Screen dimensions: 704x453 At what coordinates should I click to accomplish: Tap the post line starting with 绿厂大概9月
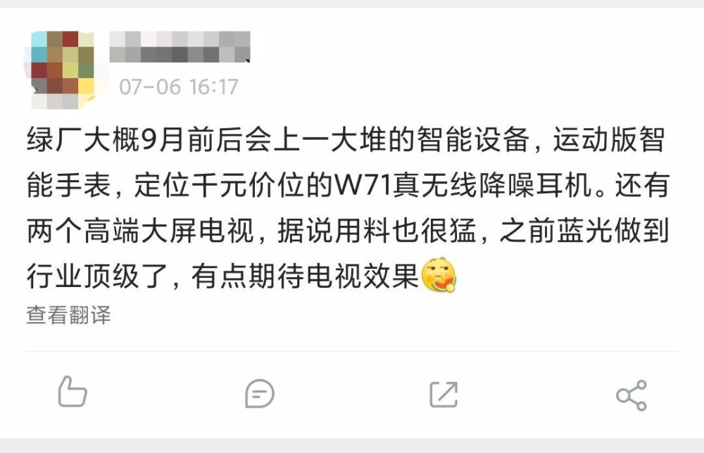coord(346,139)
